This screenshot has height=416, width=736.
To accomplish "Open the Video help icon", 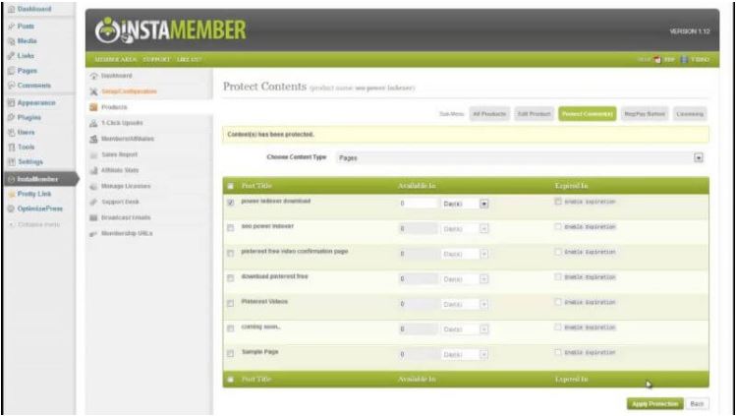I will click(684, 60).
